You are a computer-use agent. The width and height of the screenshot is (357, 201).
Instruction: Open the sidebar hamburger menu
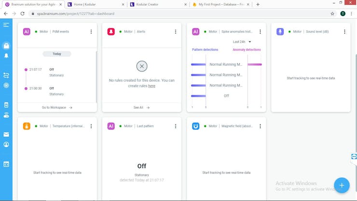click(6, 25)
